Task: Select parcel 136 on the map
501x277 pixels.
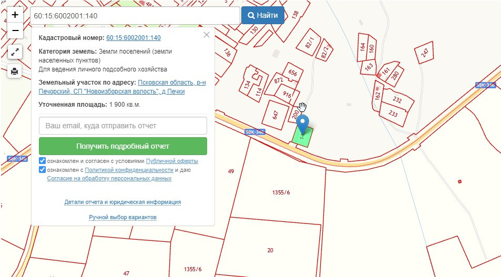Action: [x=227, y=52]
